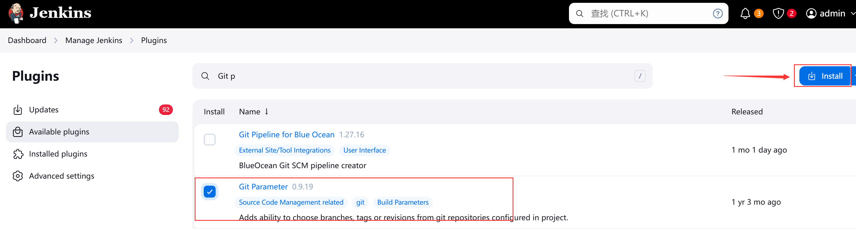Filter by Source Code Management related tag
This screenshot has width=856, height=229.
pyautogui.click(x=291, y=202)
